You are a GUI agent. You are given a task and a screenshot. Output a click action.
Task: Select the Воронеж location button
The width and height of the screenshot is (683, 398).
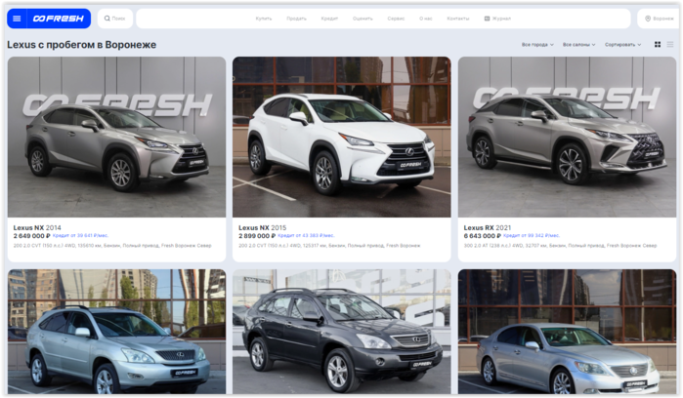click(659, 19)
